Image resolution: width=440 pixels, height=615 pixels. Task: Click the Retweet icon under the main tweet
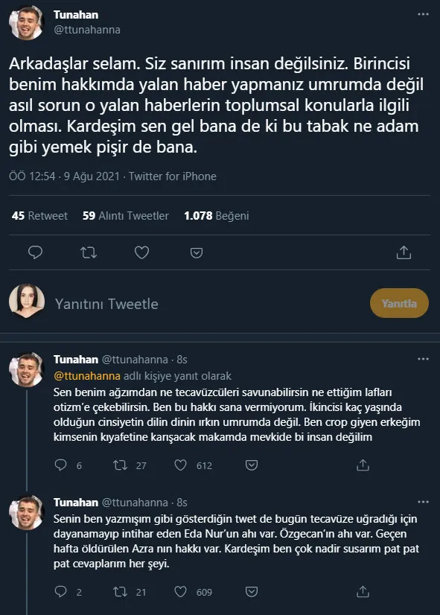pos(89,252)
